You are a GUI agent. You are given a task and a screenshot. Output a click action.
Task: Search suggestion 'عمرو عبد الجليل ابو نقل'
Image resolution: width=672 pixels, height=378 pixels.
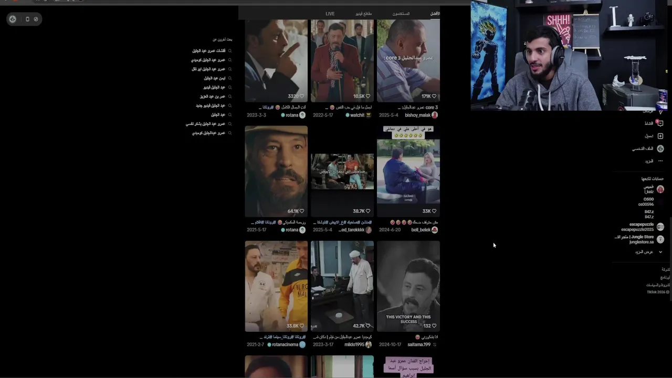(x=208, y=69)
